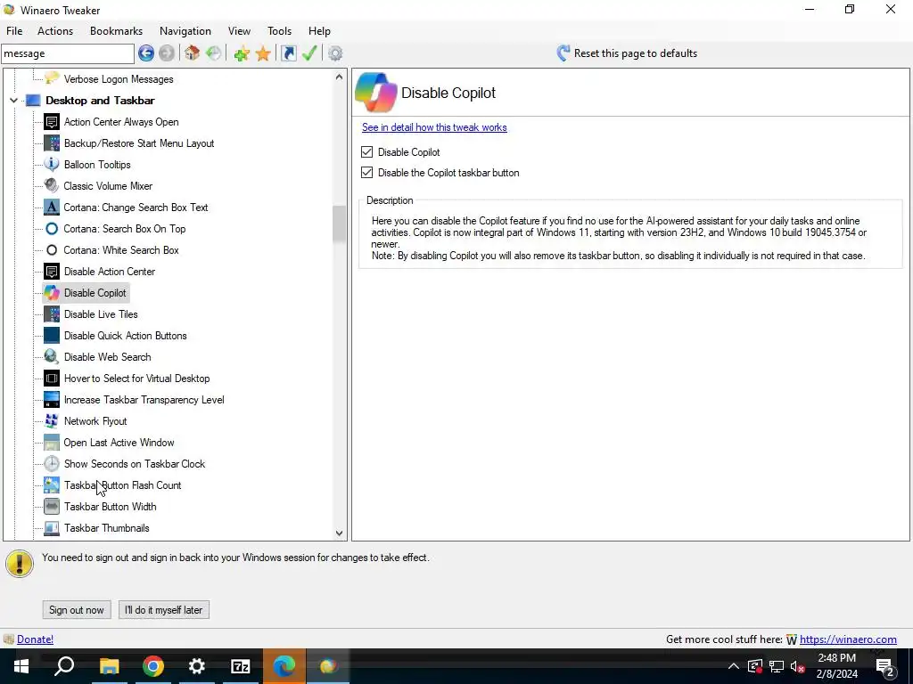Click the Network Flyout icon
Viewport: 913px width, 684px height.
click(x=52, y=421)
